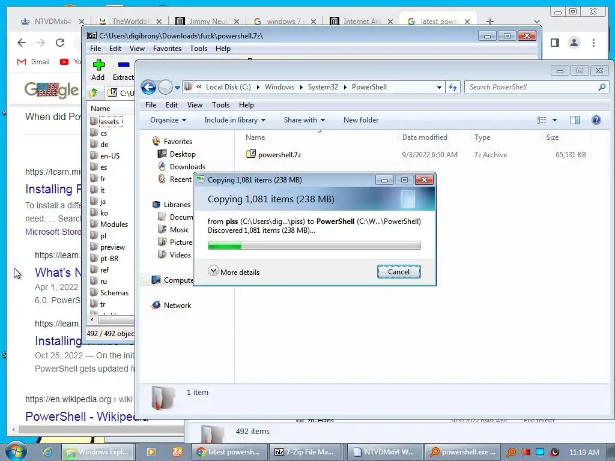The width and height of the screenshot is (615, 461).
Task: Expand arrow after Windows in address path
Action: [x=301, y=87]
